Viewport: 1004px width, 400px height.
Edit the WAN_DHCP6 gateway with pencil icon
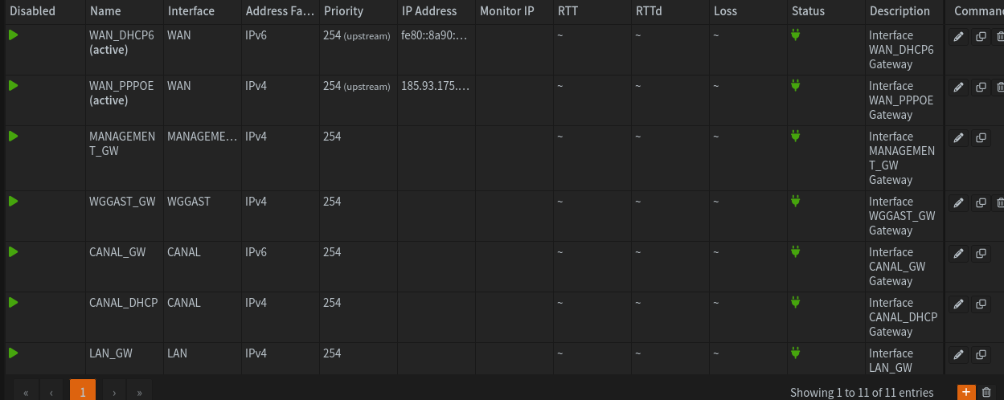[958, 37]
